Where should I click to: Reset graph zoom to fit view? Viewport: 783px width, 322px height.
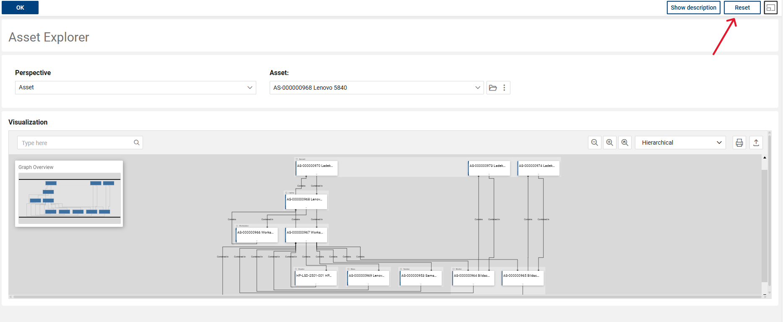click(x=625, y=143)
